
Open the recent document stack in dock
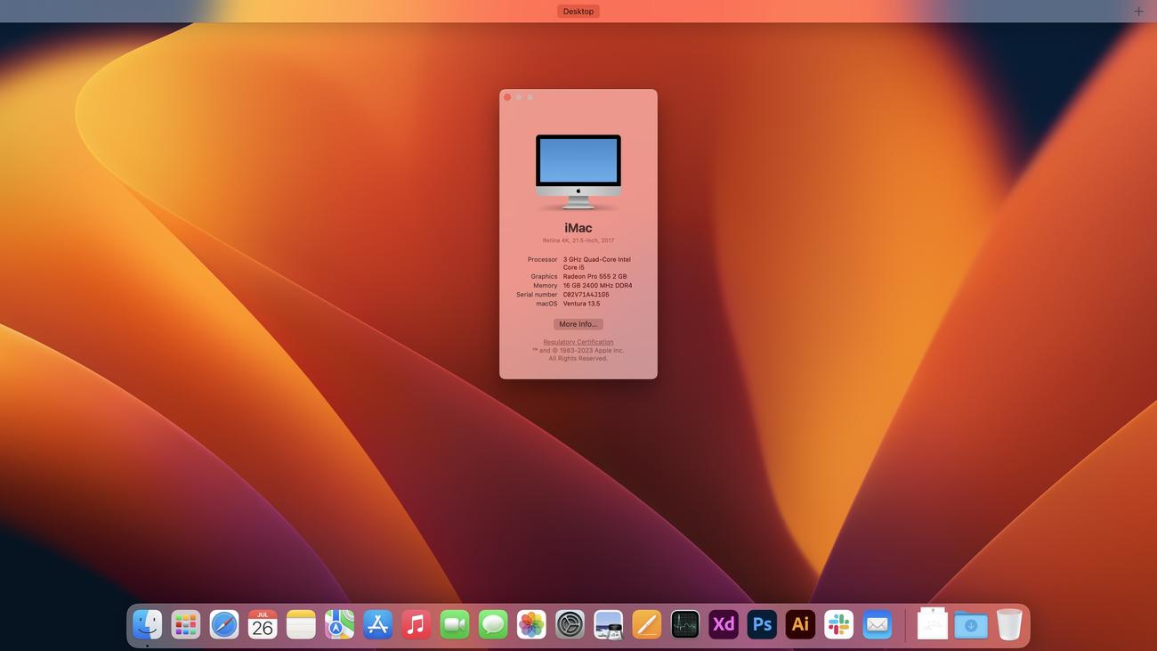pyautogui.click(x=932, y=624)
